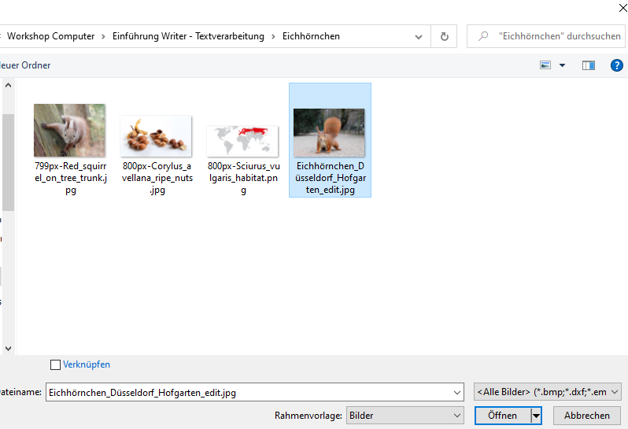Expand the view options dropdown arrow
Viewport: 628px width, 429px height.
562,65
